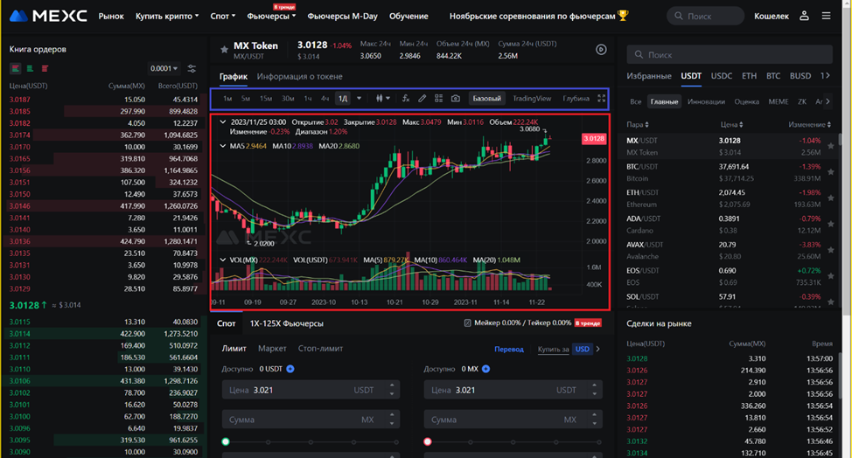Click the Перевод link
This screenshot has height=458, width=852.
[x=509, y=349]
